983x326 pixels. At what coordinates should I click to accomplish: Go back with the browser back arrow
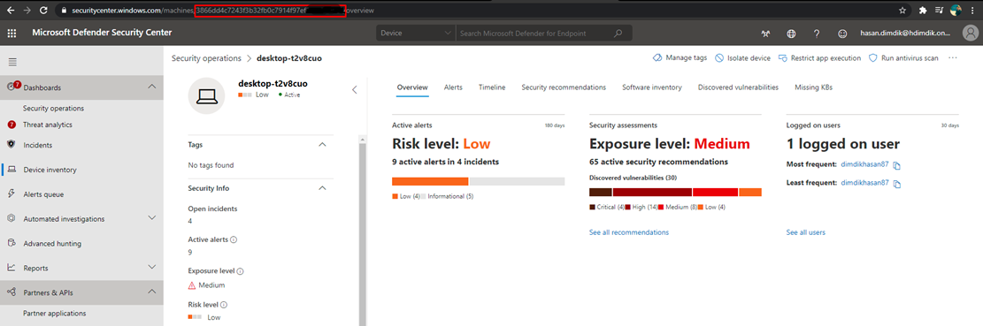11,11
